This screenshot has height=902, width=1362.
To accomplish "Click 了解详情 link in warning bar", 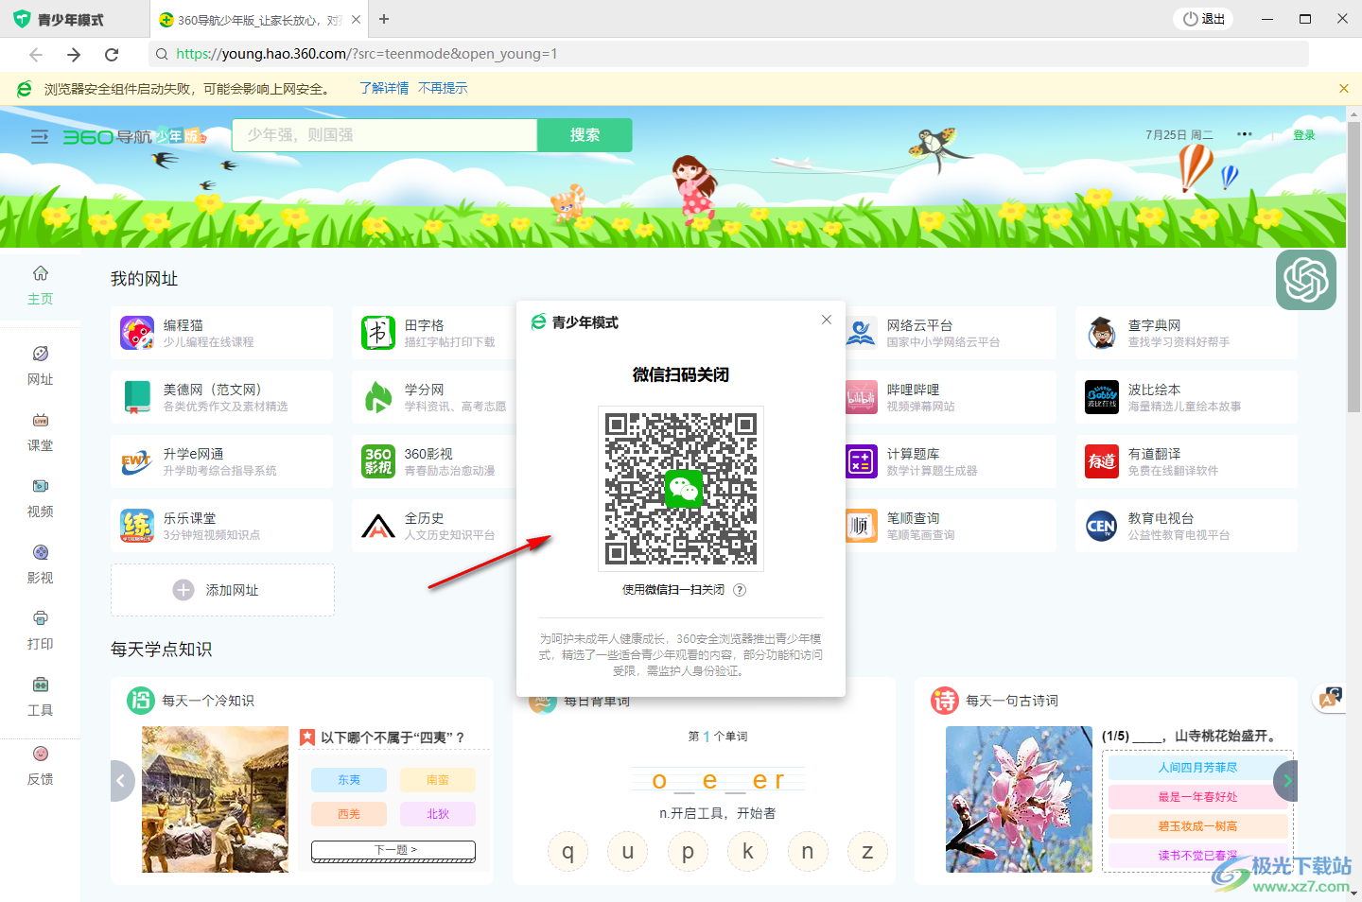I will 384,88.
